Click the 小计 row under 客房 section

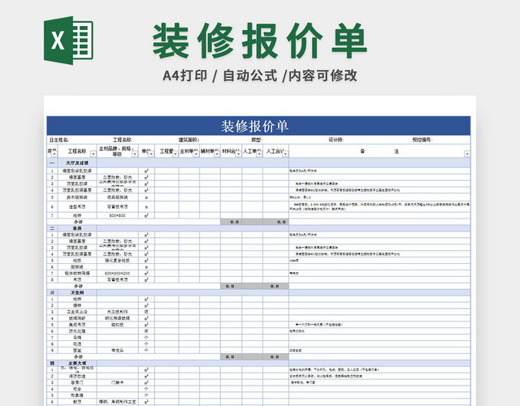(258, 287)
